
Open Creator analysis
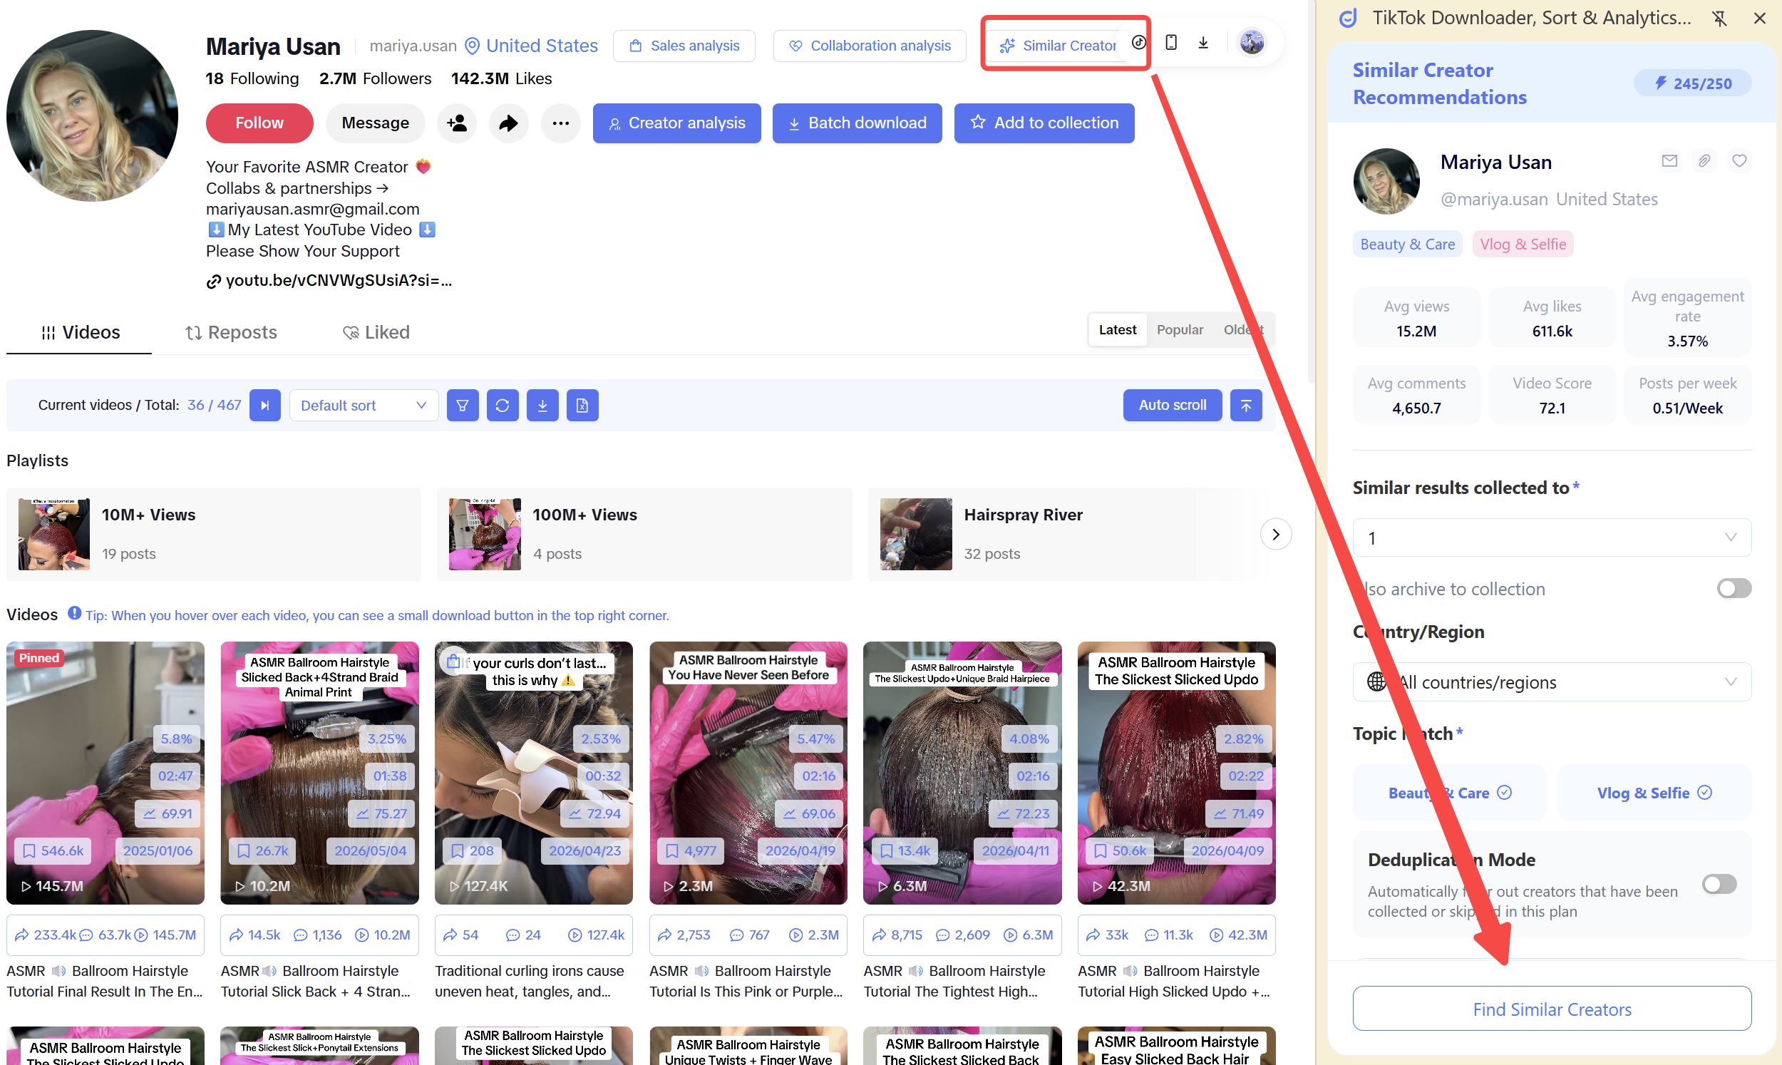click(x=676, y=123)
